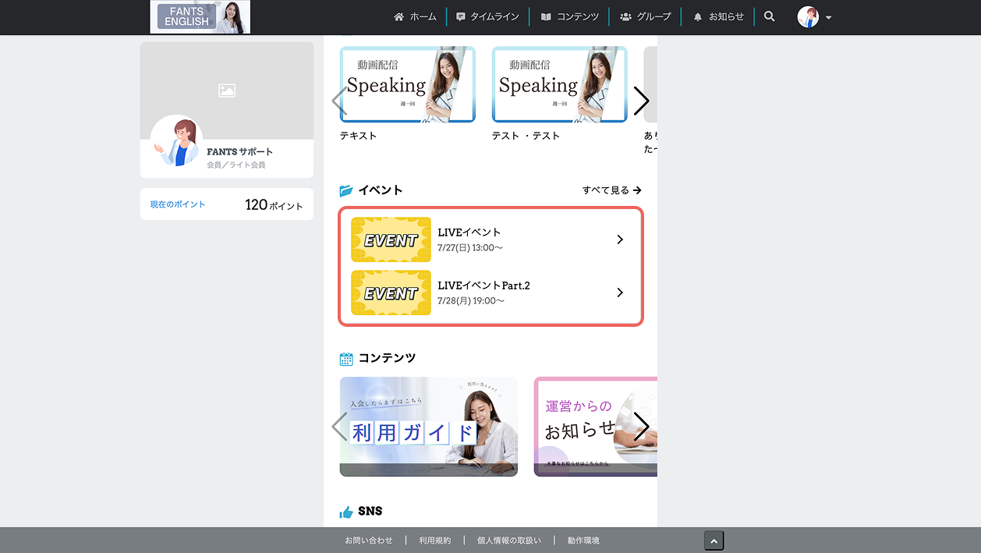Image resolution: width=981 pixels, height=553 pixels.
Task: Open お問い合わせ in the footer
Action: [369, 541]
